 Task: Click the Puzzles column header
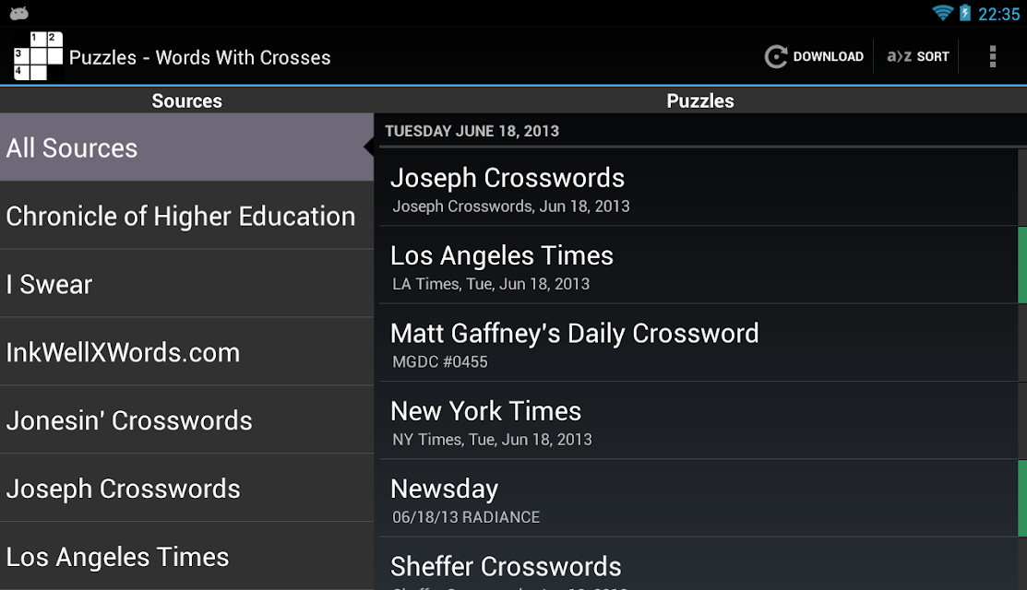[700, 100]
